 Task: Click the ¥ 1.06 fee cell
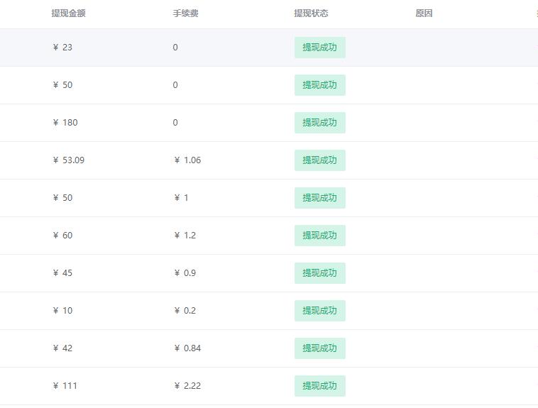coord(187,160)
